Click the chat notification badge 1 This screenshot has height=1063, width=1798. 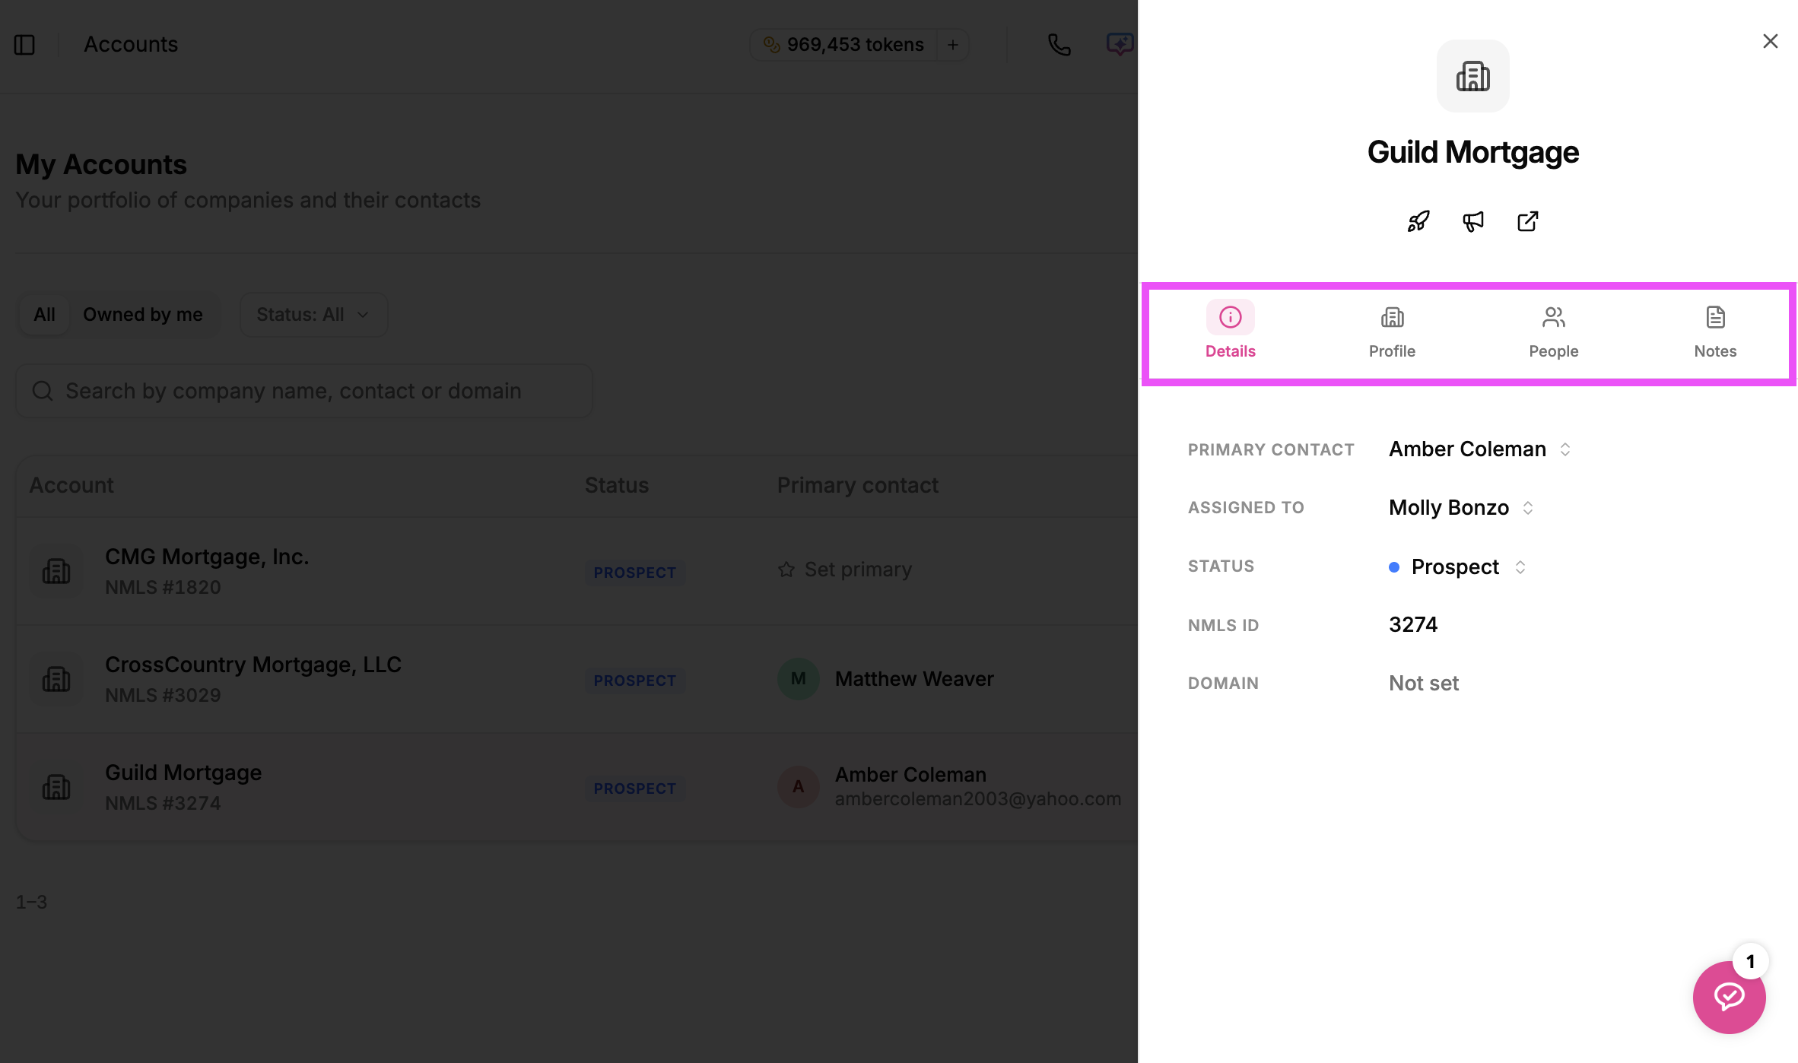click(x=1750, y=962)
